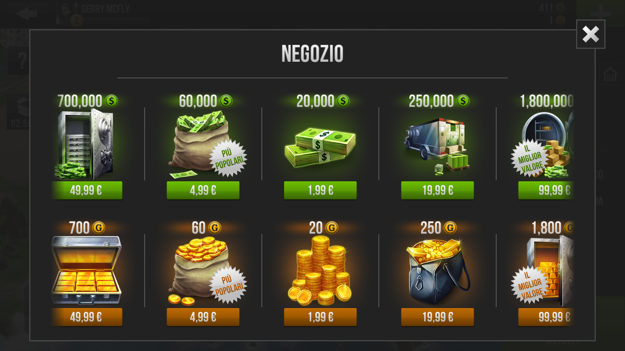This screenshot has width=625, height=351.
Task: Close the Negozio shop window
Action: coord(590,34)
